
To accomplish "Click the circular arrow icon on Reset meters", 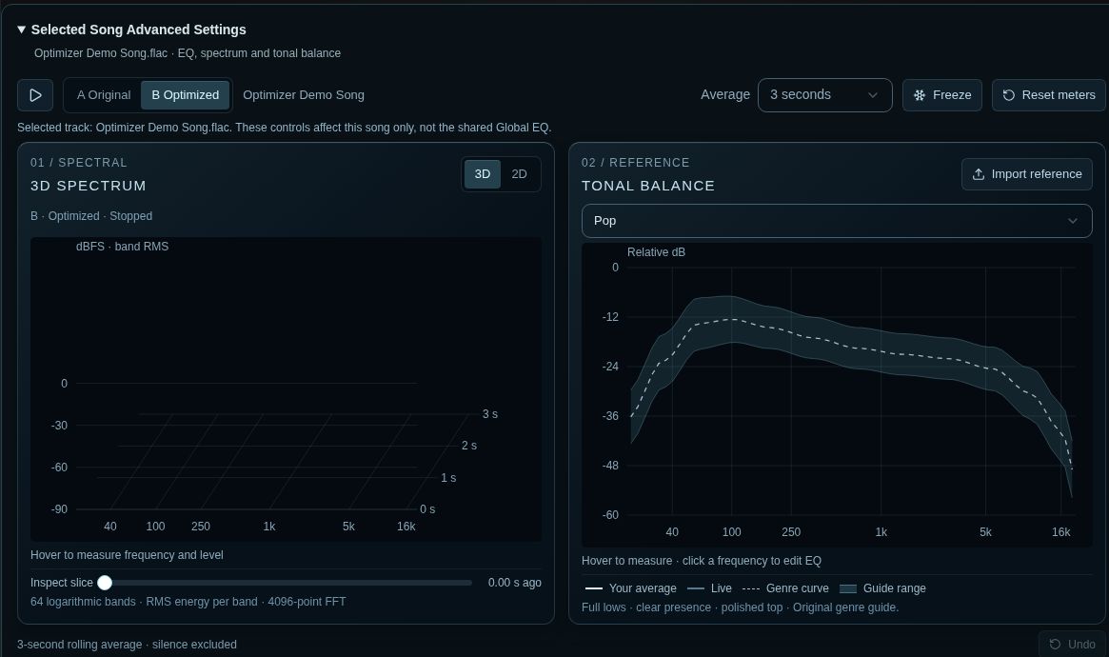I will tap(1008, 95).
